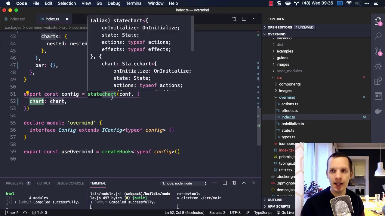Open onInitialize.ts in explorer
Image resolution: width=385 pixels, height=216 pixels.
tap(292, 124)
